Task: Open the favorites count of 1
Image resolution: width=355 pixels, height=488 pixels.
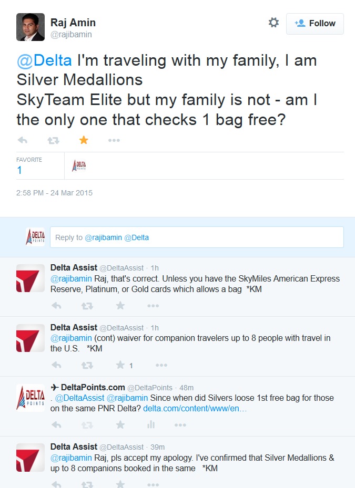Action: 19,170
